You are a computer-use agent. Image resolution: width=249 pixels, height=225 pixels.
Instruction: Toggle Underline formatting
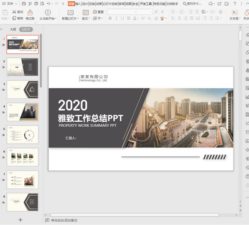[x=123, y=18]
